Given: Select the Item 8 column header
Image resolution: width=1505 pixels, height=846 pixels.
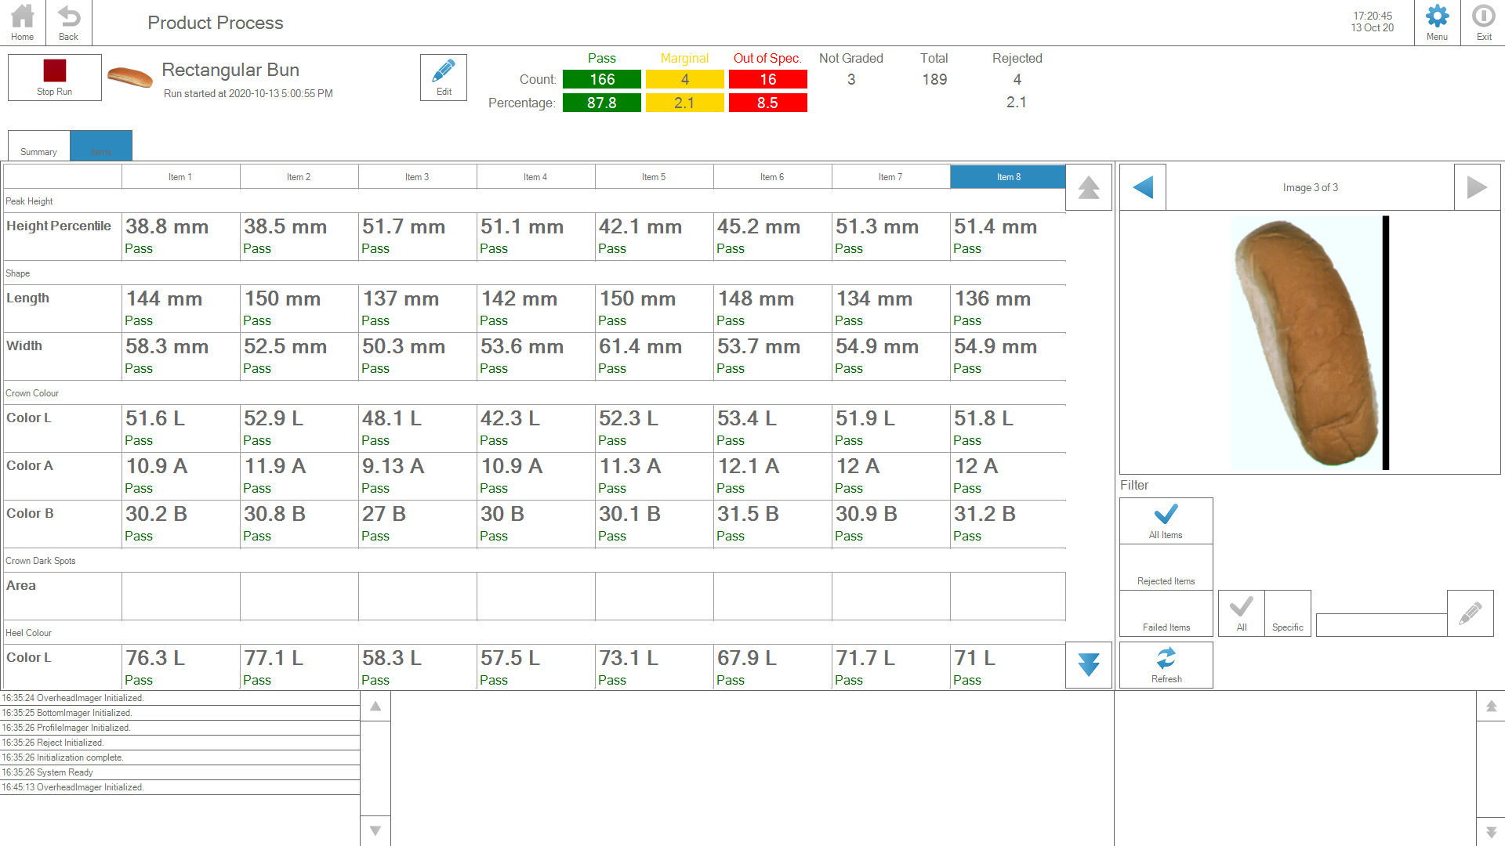Looking at the screenshot, I should coord(1008,177).
